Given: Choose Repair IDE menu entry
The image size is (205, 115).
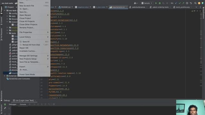Looking at the screenshot, I should point(34,48).
